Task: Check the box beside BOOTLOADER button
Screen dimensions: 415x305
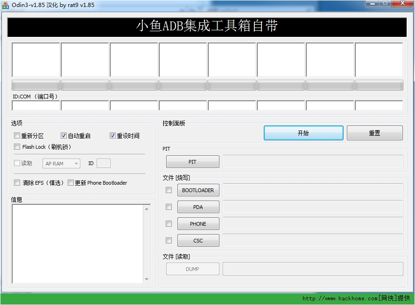Action: pyautogui.click(x=169, y=190)
